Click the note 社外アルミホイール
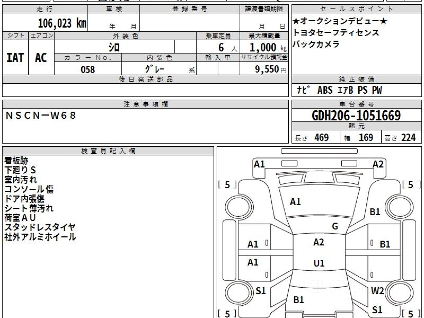Screen dimensions: 424x318 (40, 237)
